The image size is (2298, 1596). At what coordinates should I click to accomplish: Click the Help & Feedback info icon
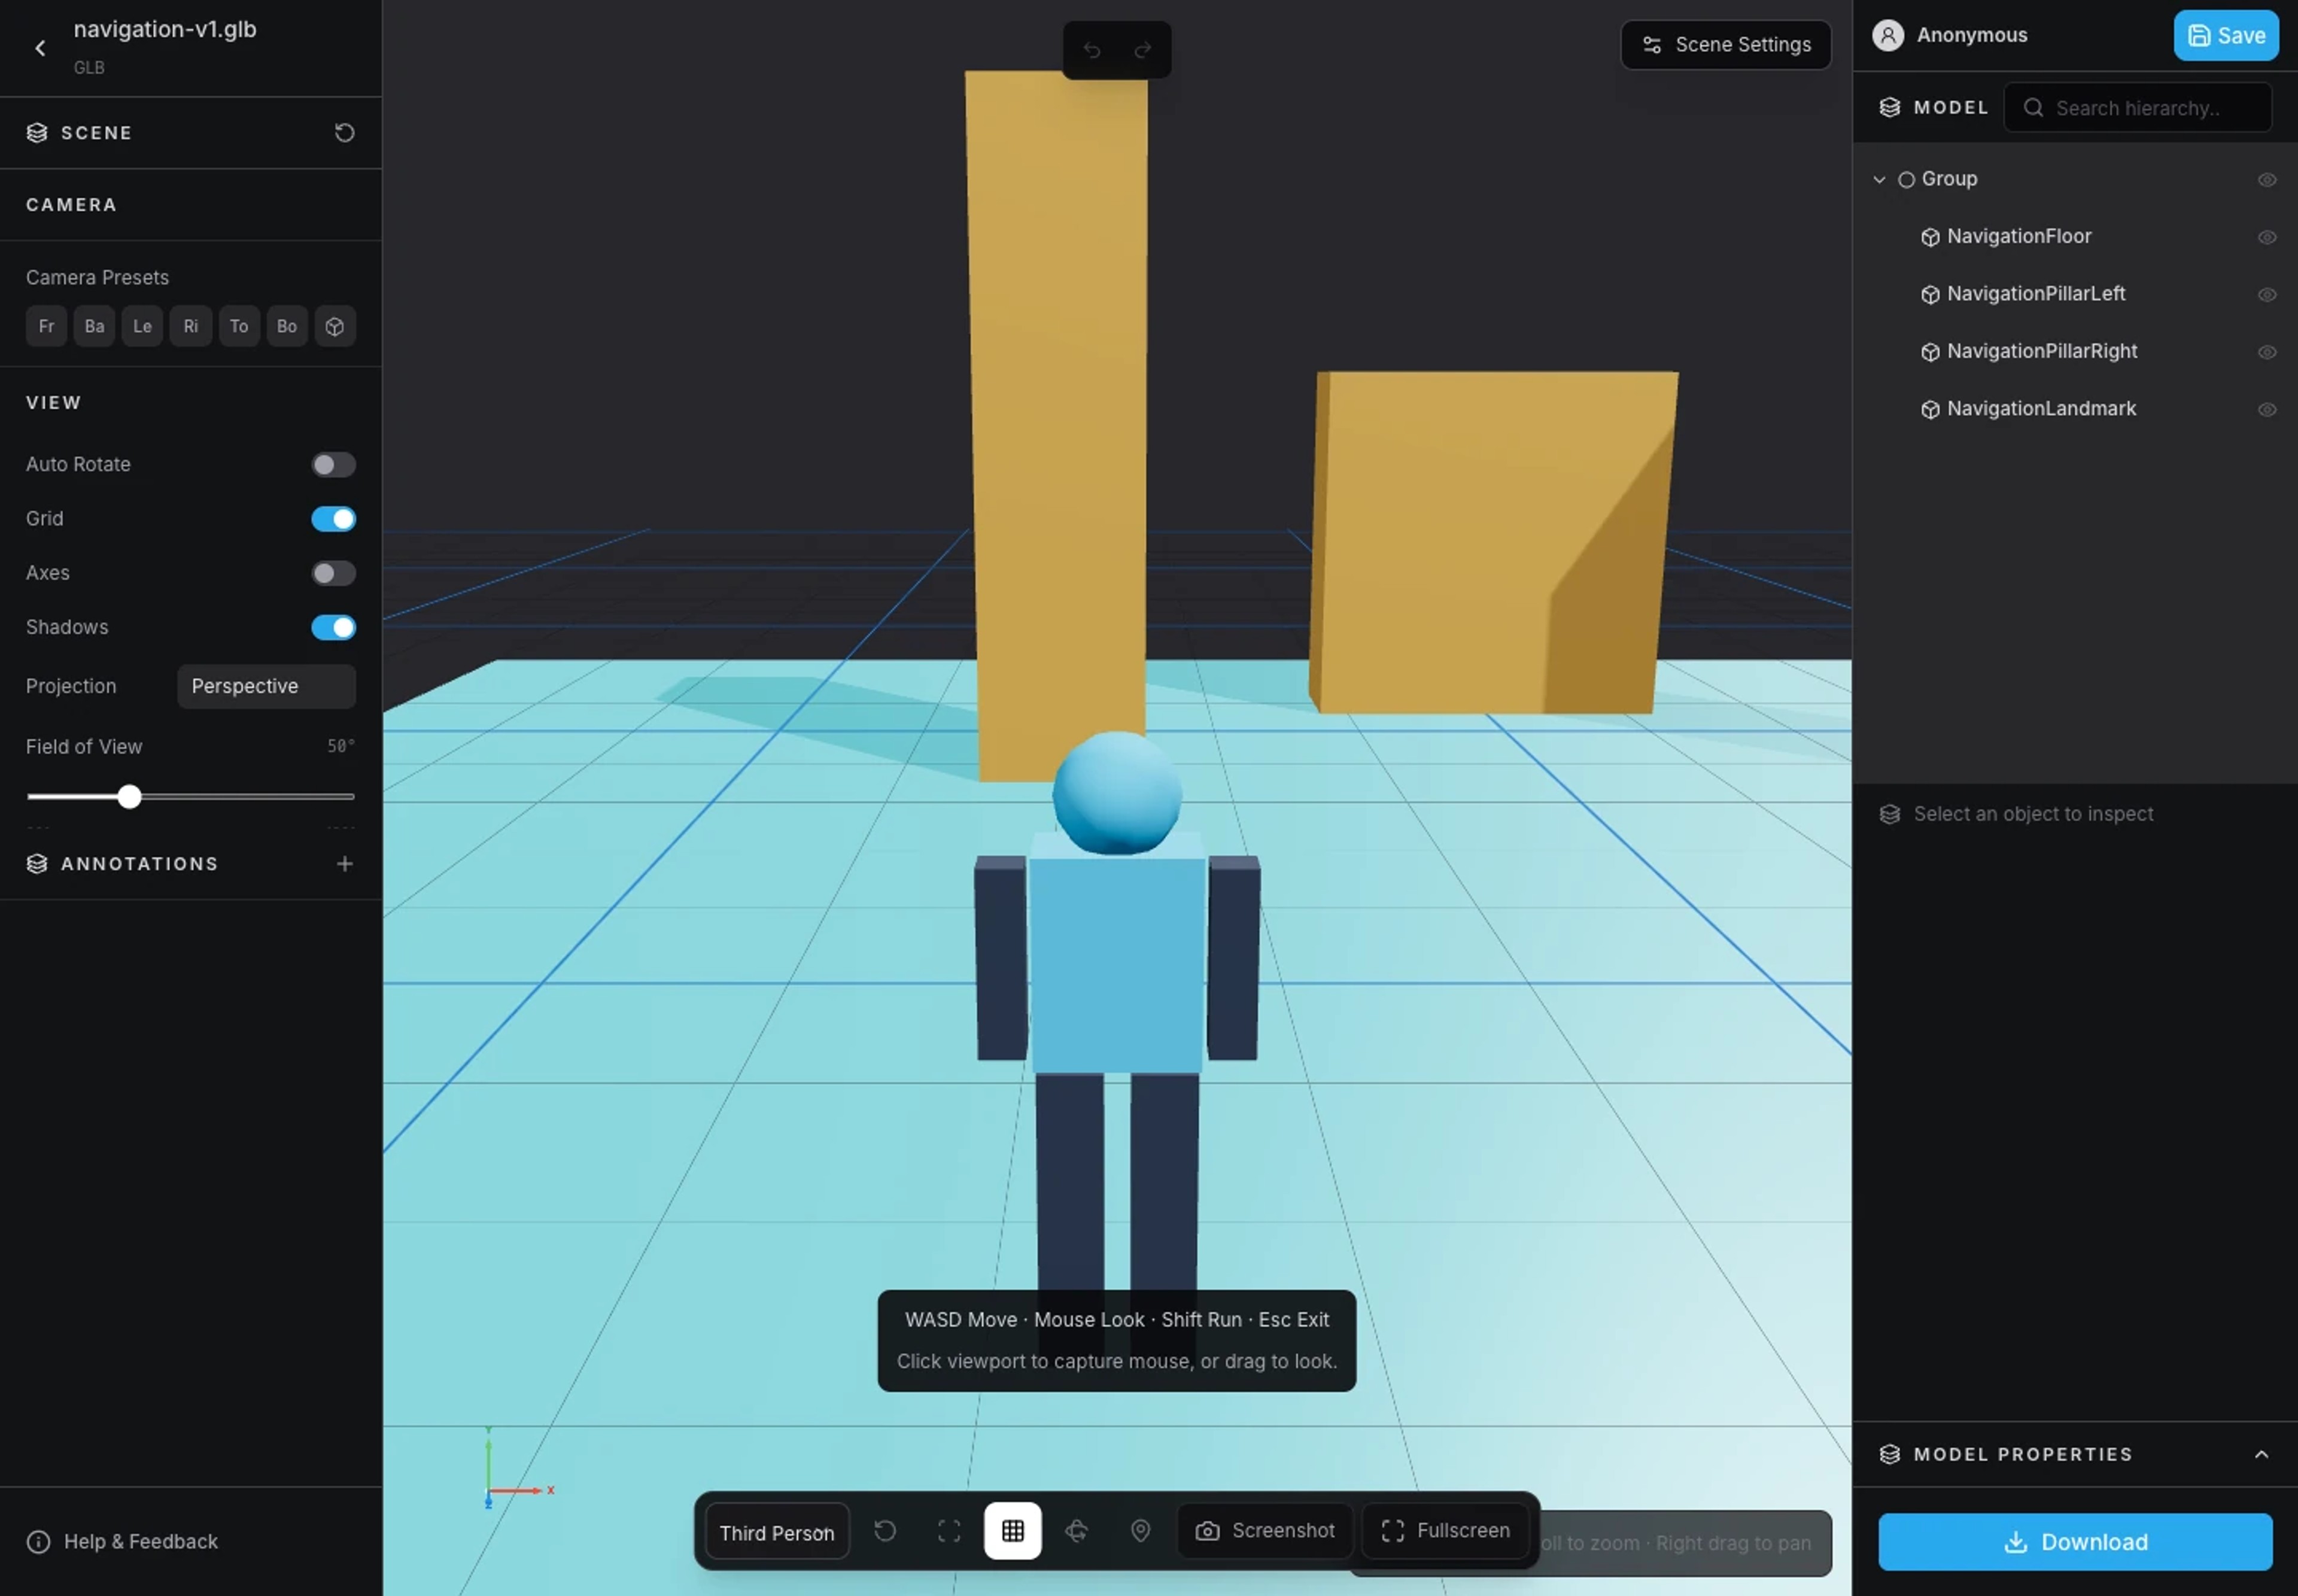(38, 1541)
